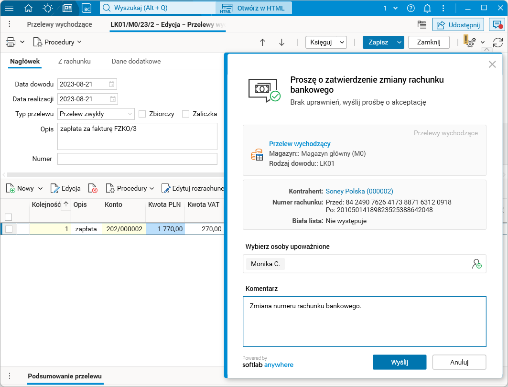Click the delete row icon

(x=93, y=188)
